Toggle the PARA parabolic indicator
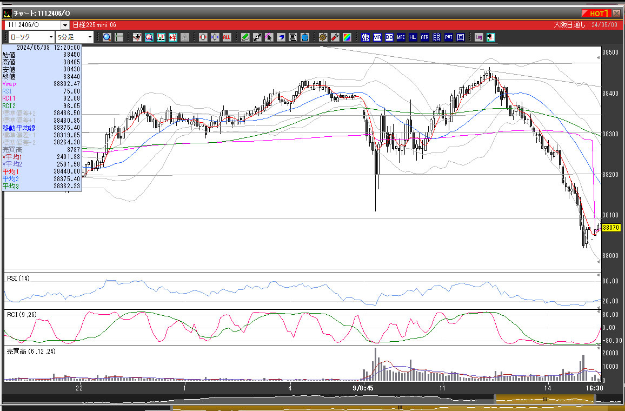 [x=437, y=37]
